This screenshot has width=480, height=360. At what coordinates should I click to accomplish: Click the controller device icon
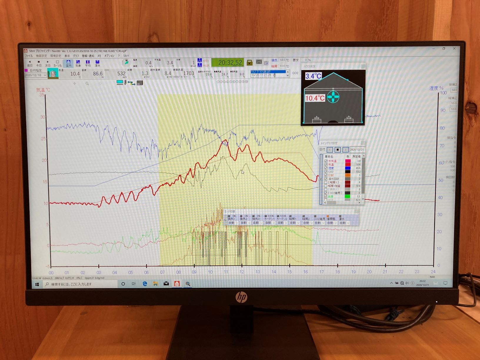pyautogui.click(x=140, y=83)
